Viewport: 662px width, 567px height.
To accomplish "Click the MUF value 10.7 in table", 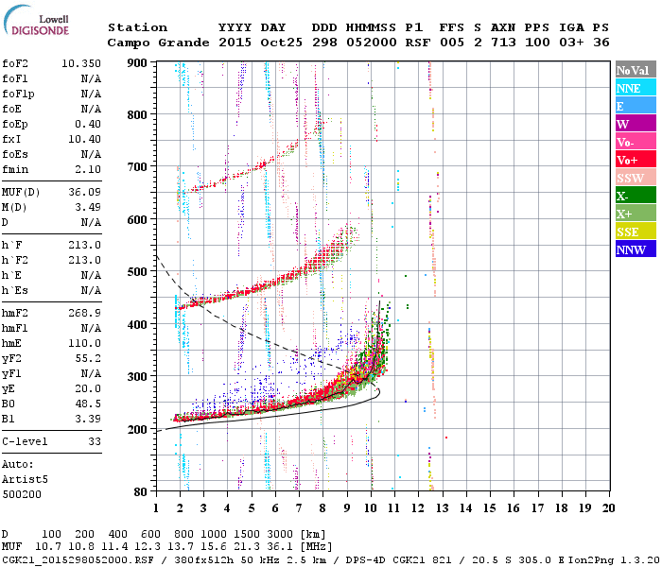I will (47, 547).
